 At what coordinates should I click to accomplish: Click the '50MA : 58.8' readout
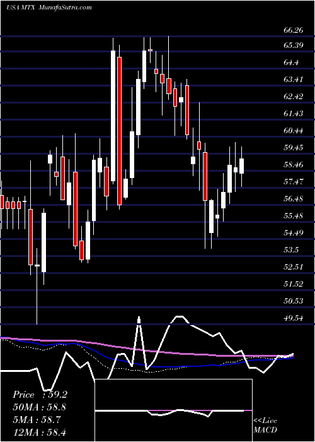40,407
